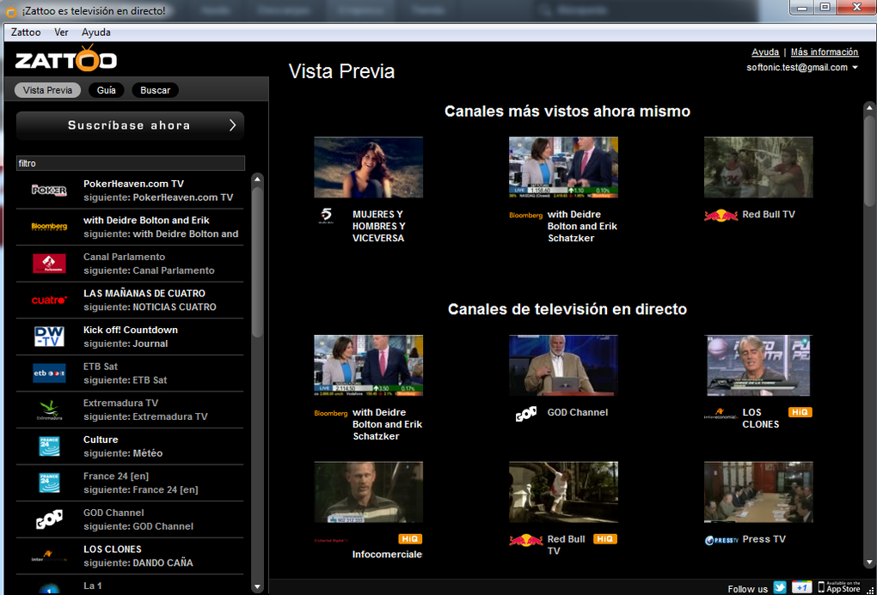Switch to the Buscar tab
The width and height of the screenshot is (877, 595).
pos(155,90)
